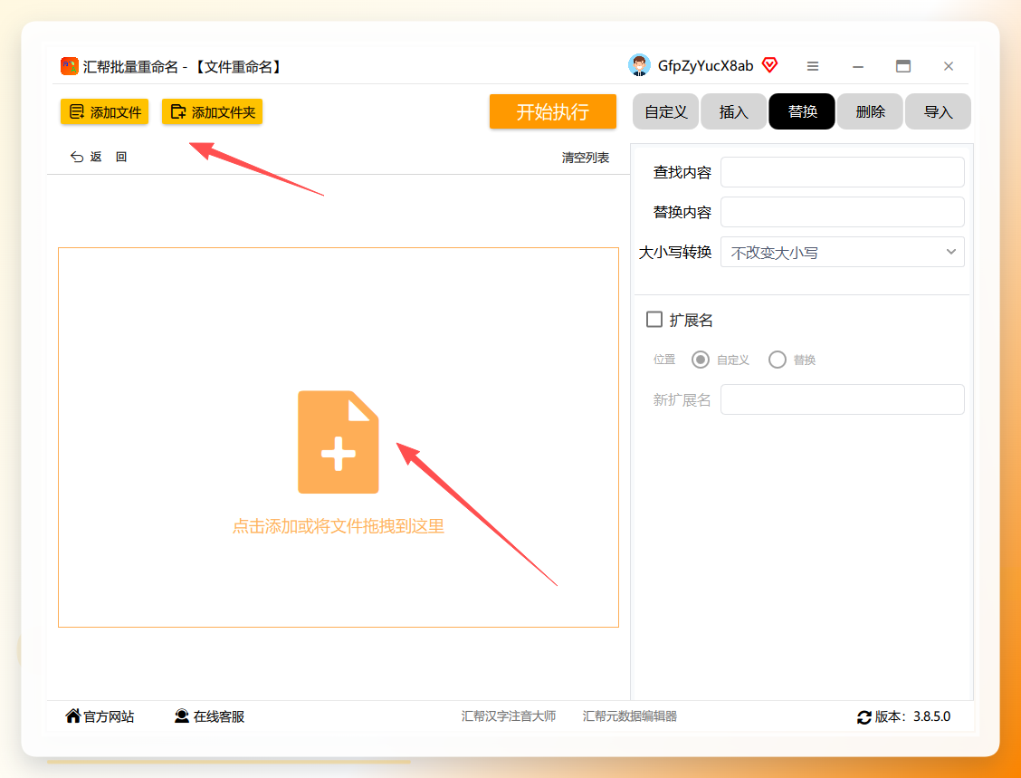Switch to the 自定义 tab

(665, 111)
